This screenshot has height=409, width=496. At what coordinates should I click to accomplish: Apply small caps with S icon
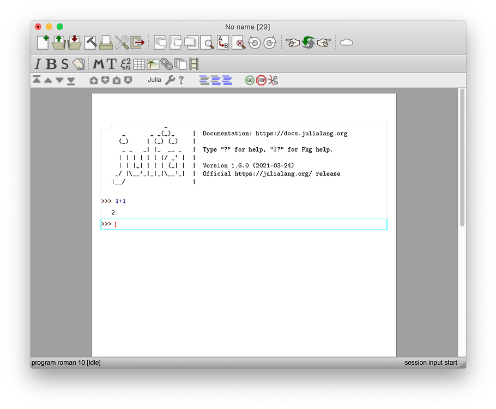pos(65,64)
